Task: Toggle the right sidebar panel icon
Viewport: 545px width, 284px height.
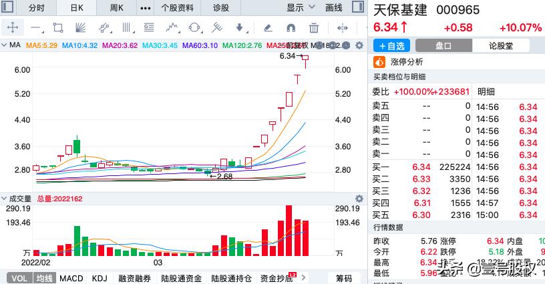Action: (x=358, y=7)
